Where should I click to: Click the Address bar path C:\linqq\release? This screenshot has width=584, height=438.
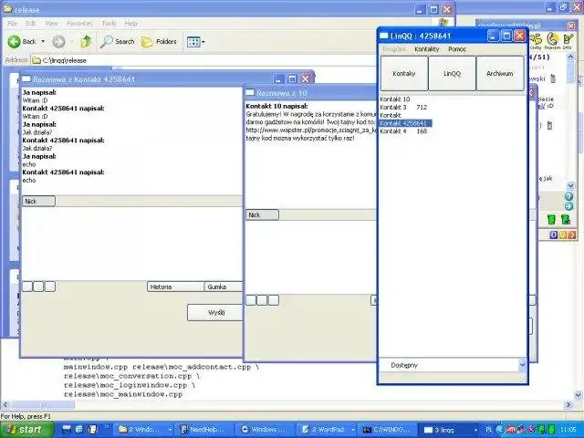click(x=65, y=60)
